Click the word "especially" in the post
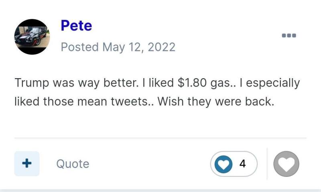Image resolution: width=321 pixels, height=192 pixels. [x=273, y=83]
